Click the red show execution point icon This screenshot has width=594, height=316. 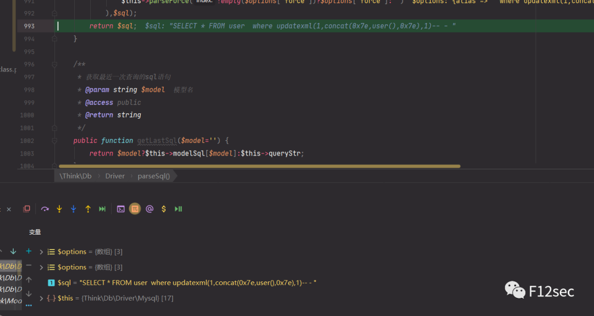coord(26,209)
